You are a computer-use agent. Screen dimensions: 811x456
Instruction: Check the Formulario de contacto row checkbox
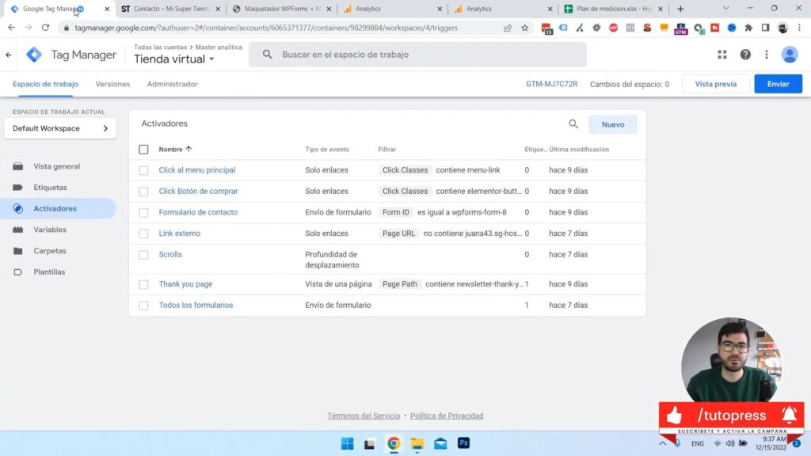143,212
